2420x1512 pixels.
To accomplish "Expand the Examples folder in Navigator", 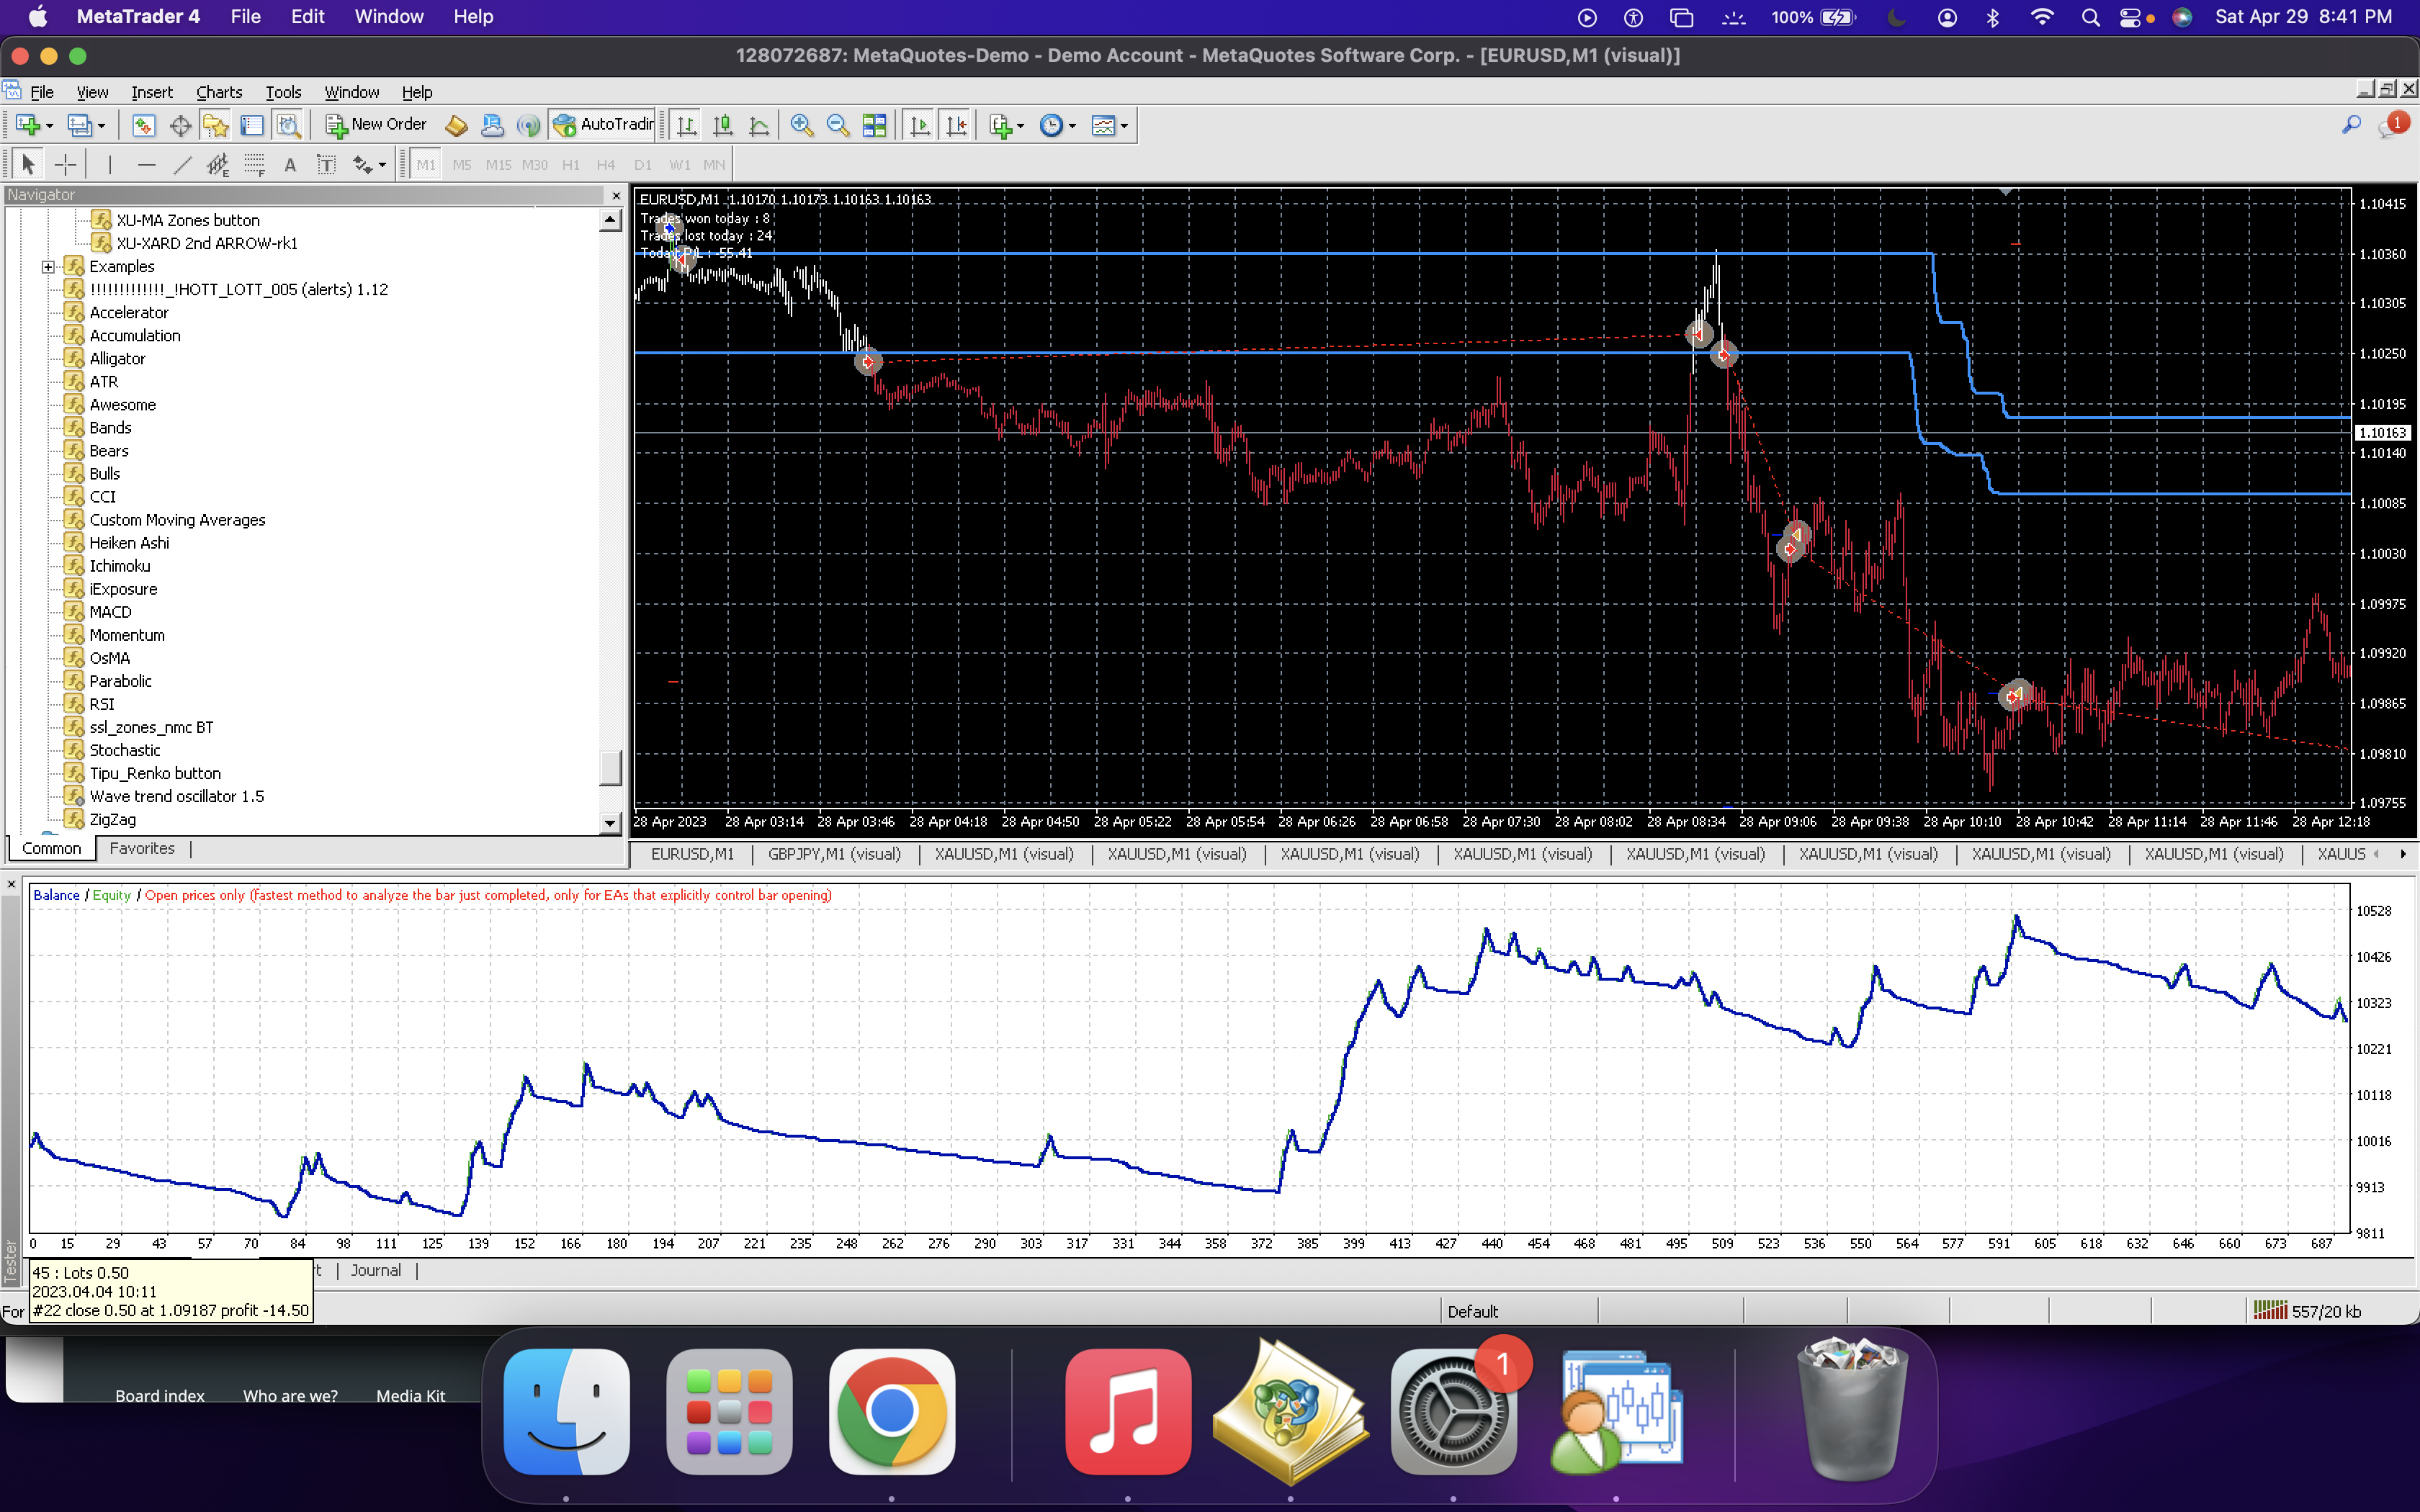I will 47,267.
